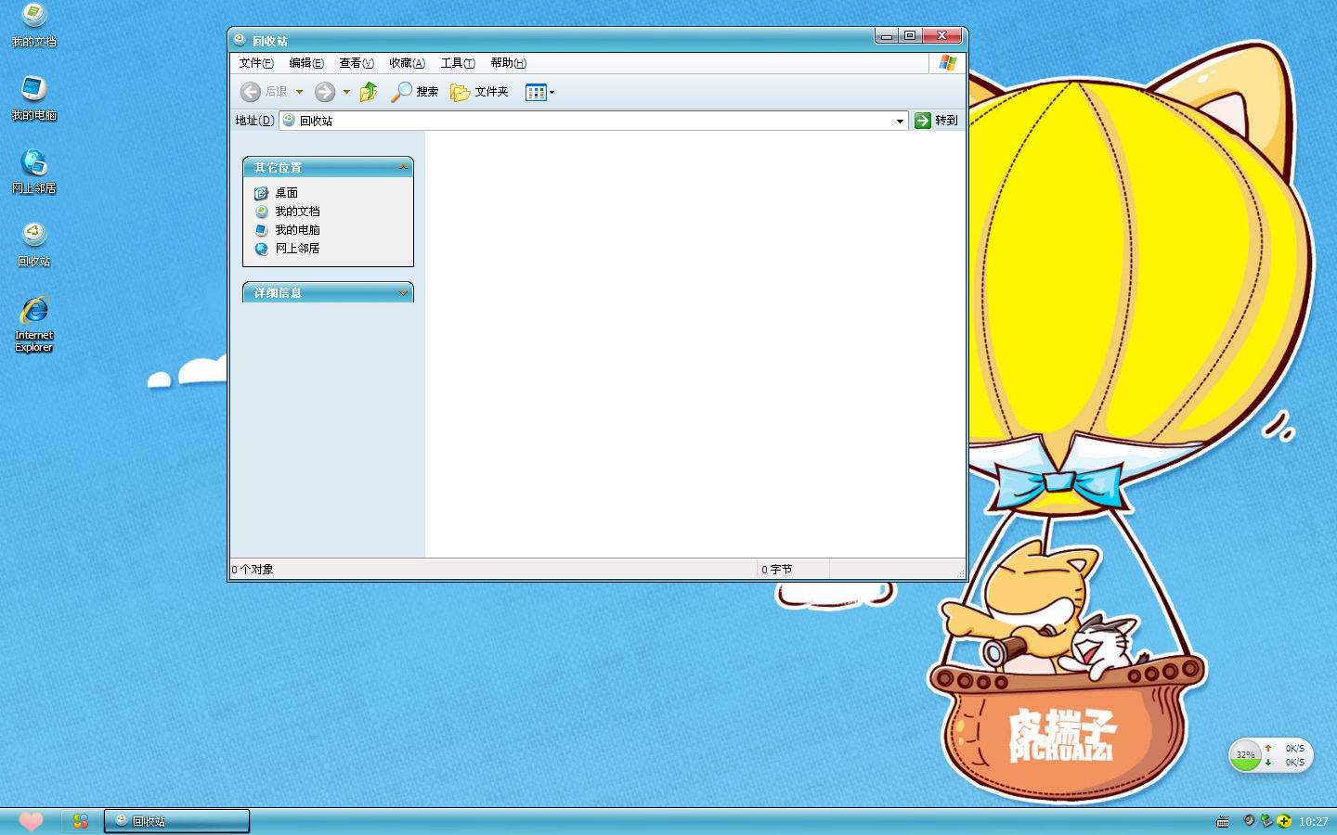Screen dimensions: 1337x835
Task: Open the 文件(F) menu
Action: [x=256, y=63]
